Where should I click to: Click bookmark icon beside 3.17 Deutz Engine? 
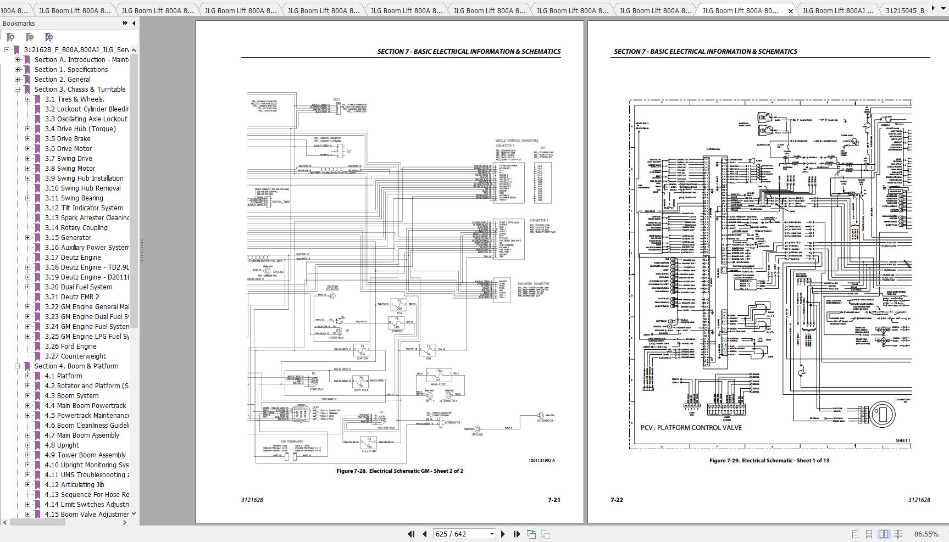coord(37,258)
